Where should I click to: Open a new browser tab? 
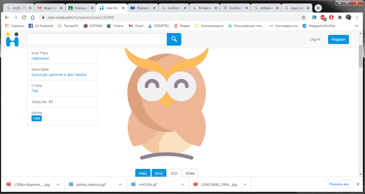318,8
